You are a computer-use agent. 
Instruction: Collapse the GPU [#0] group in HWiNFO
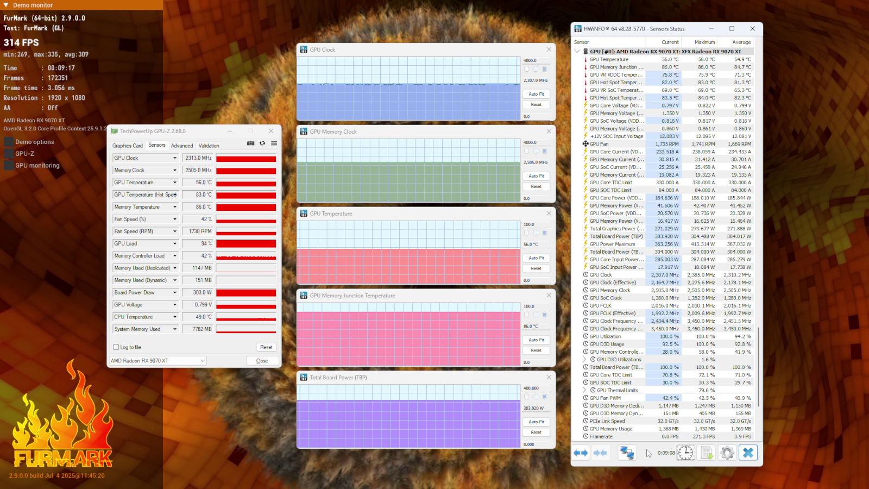(x=577, y=52)
